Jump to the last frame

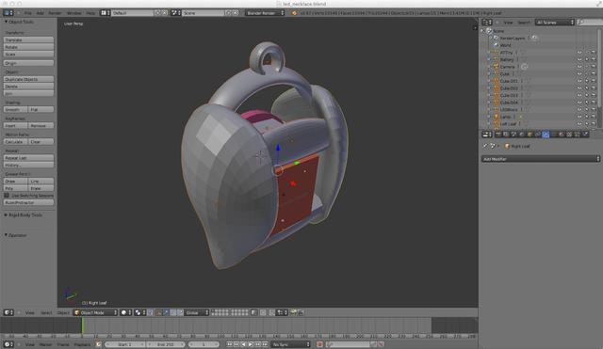point(265,344)
